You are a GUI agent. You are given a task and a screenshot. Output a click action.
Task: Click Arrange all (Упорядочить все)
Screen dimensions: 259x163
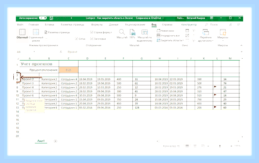point(168,35)
